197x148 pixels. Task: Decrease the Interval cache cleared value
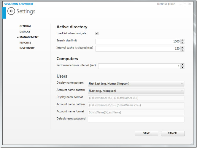(182, 50)
